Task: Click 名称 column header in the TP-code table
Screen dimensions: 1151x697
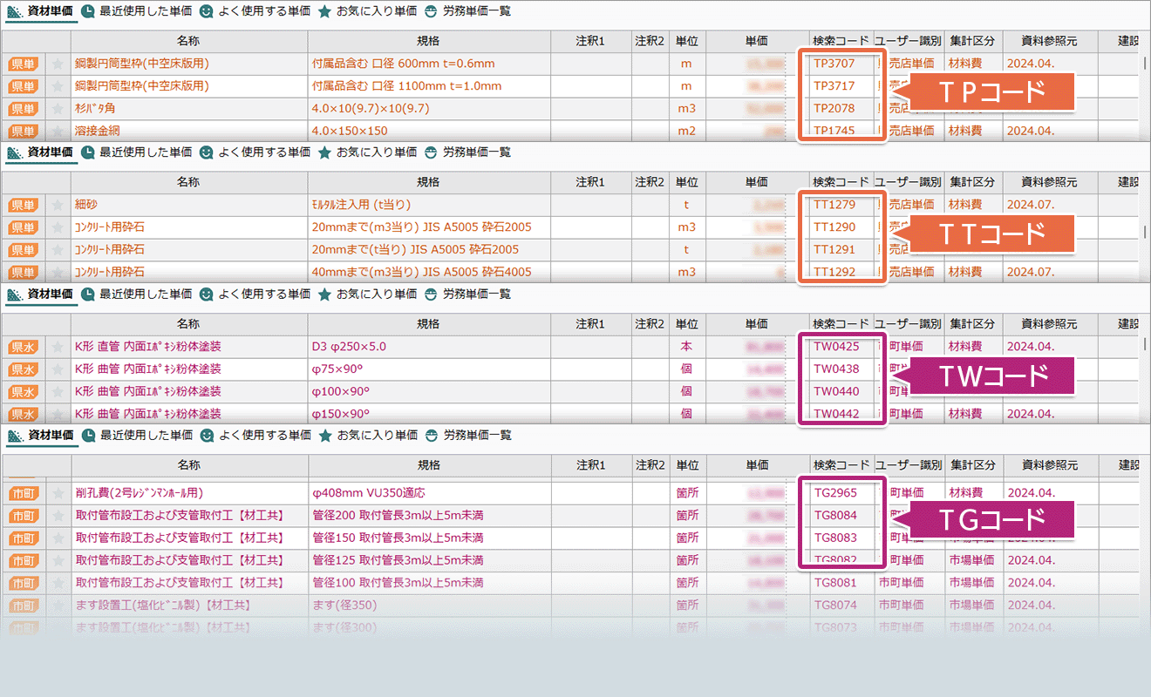Action: coord(188,42)
